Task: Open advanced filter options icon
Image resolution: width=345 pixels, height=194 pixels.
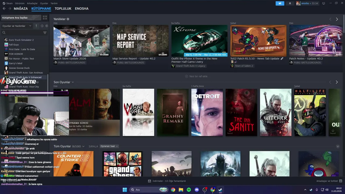Action: pos(45,33)
